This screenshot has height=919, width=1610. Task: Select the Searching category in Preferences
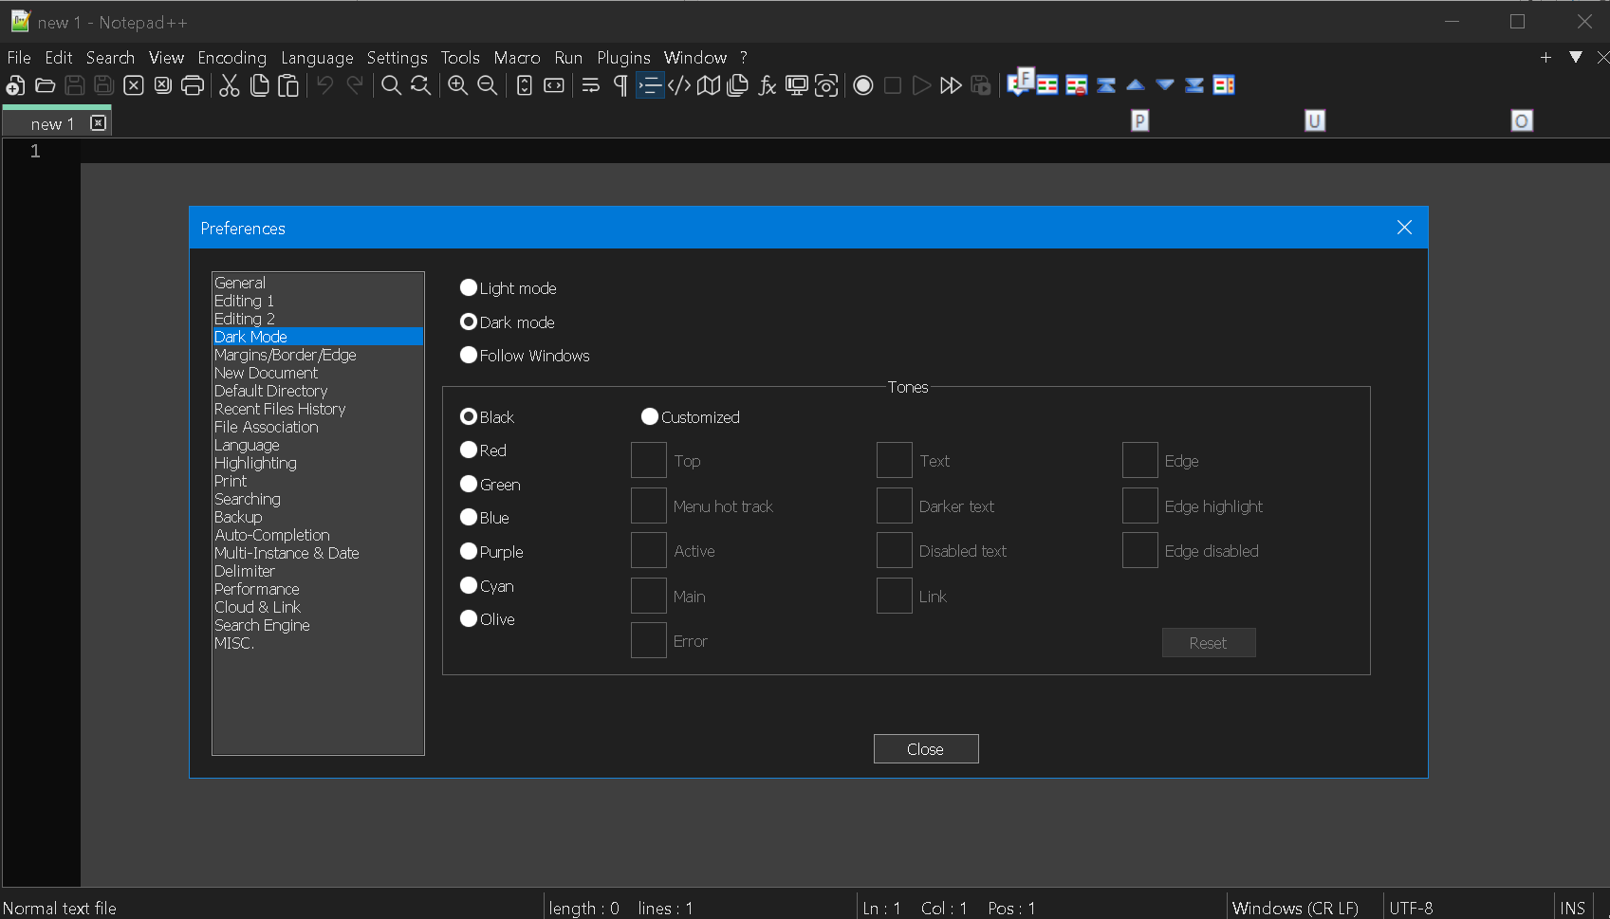[x=248, y=498]
